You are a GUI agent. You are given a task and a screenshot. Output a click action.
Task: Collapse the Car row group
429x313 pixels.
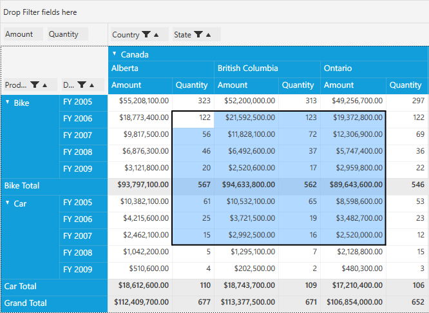[x=8, y=203]
